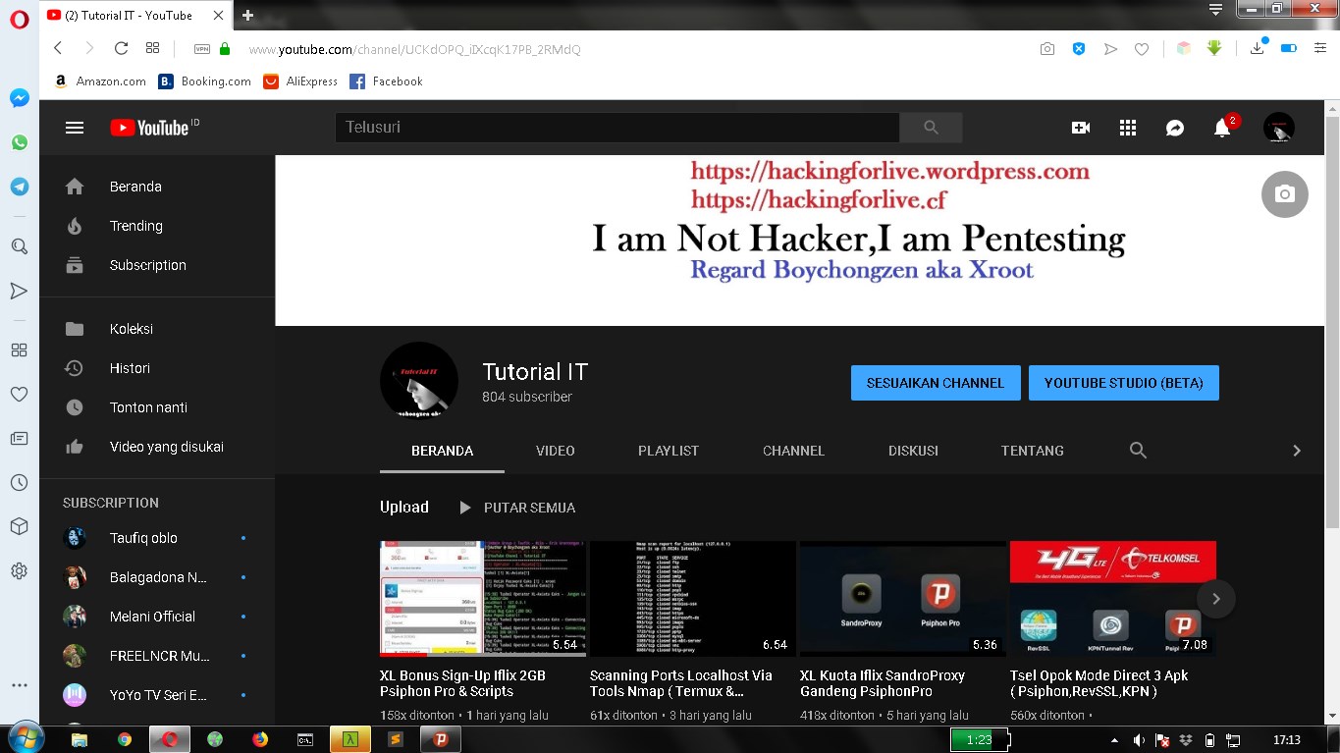
Task: Open My Flow arrow in Opera sidebar
Action: click(x=19, y=291)
